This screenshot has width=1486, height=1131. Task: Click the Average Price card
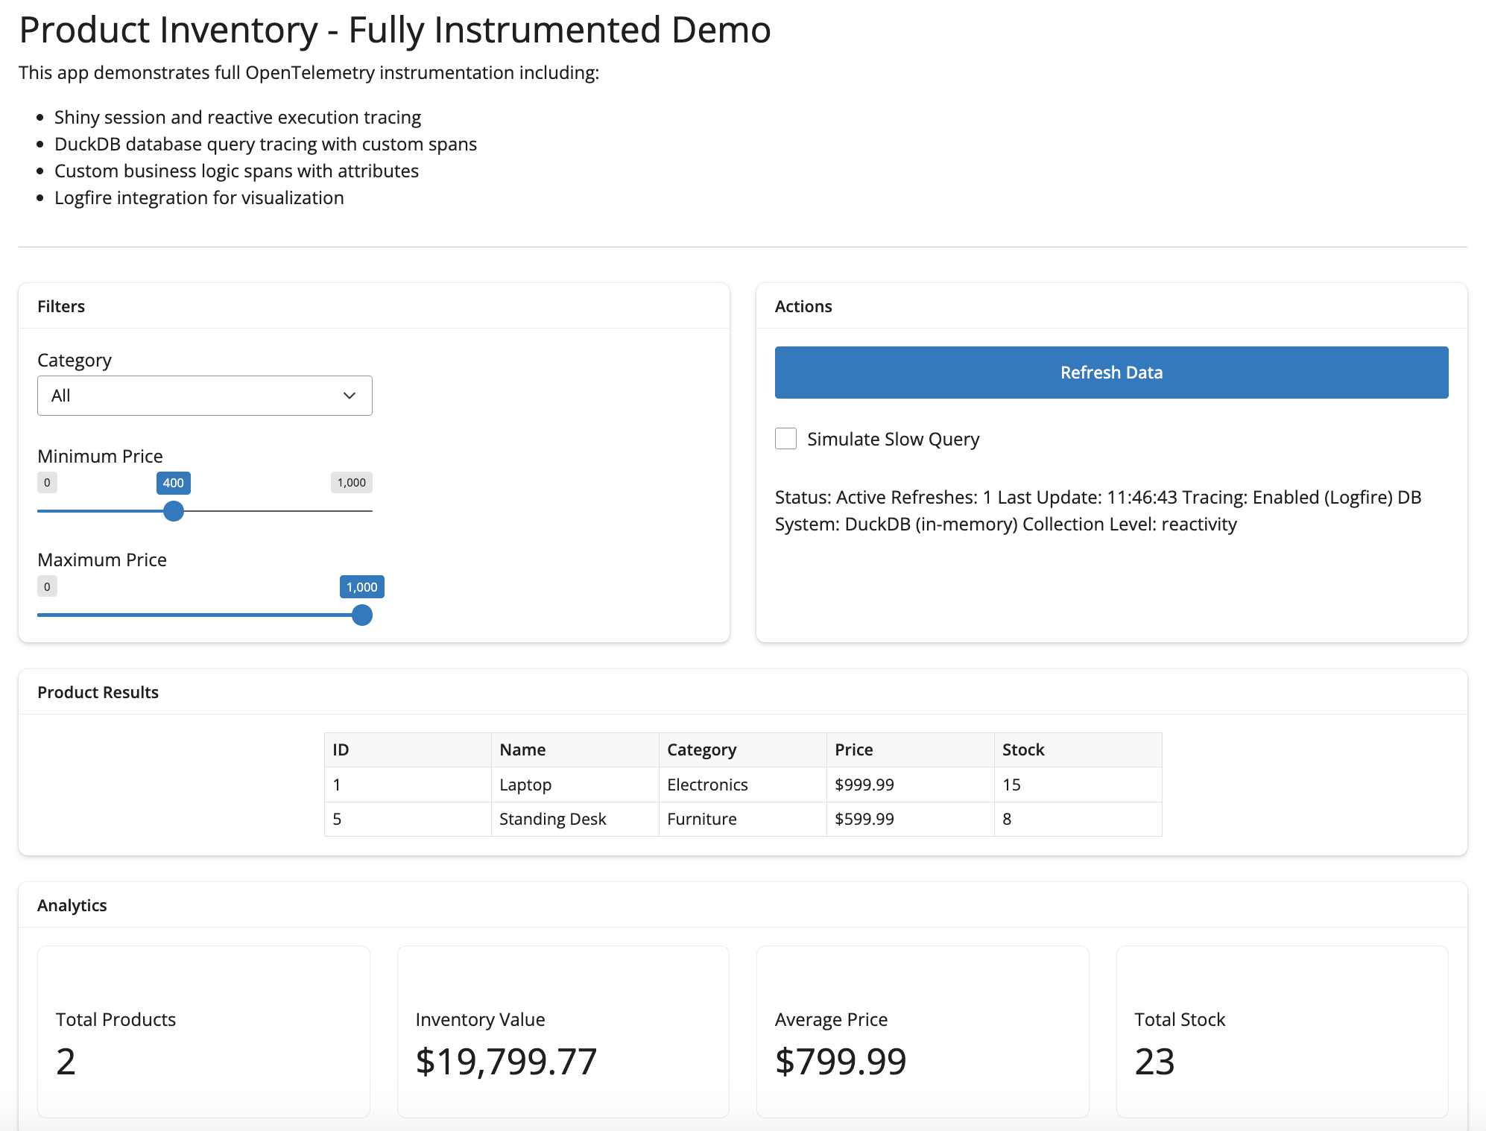[x=922, y=1031]
